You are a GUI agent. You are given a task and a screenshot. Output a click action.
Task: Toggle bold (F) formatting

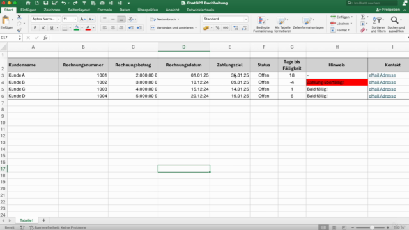click(35, 28)
